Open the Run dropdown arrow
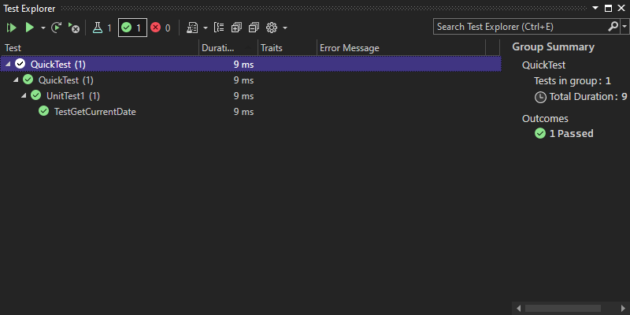 tap(43, 28)
